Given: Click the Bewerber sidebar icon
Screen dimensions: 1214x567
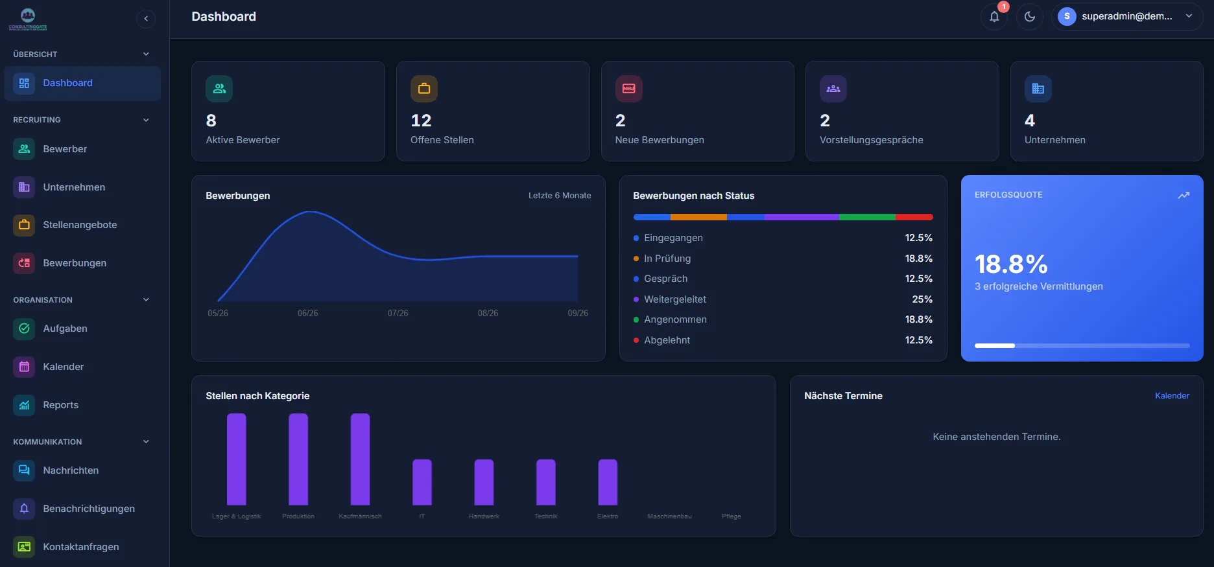Looking at the screenshot, I should [x=24, y=149].
